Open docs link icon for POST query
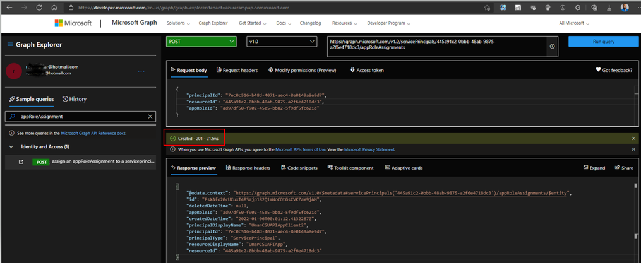 [x=21, y=161]
